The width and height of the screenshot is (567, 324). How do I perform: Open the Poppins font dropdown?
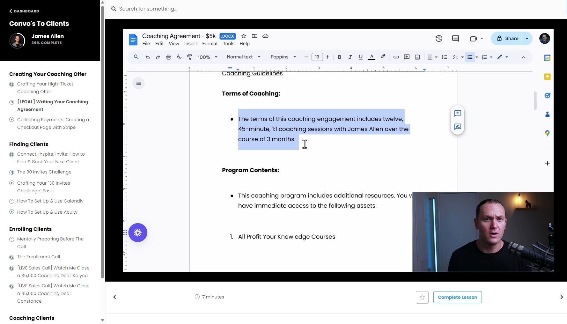(283, 57)
